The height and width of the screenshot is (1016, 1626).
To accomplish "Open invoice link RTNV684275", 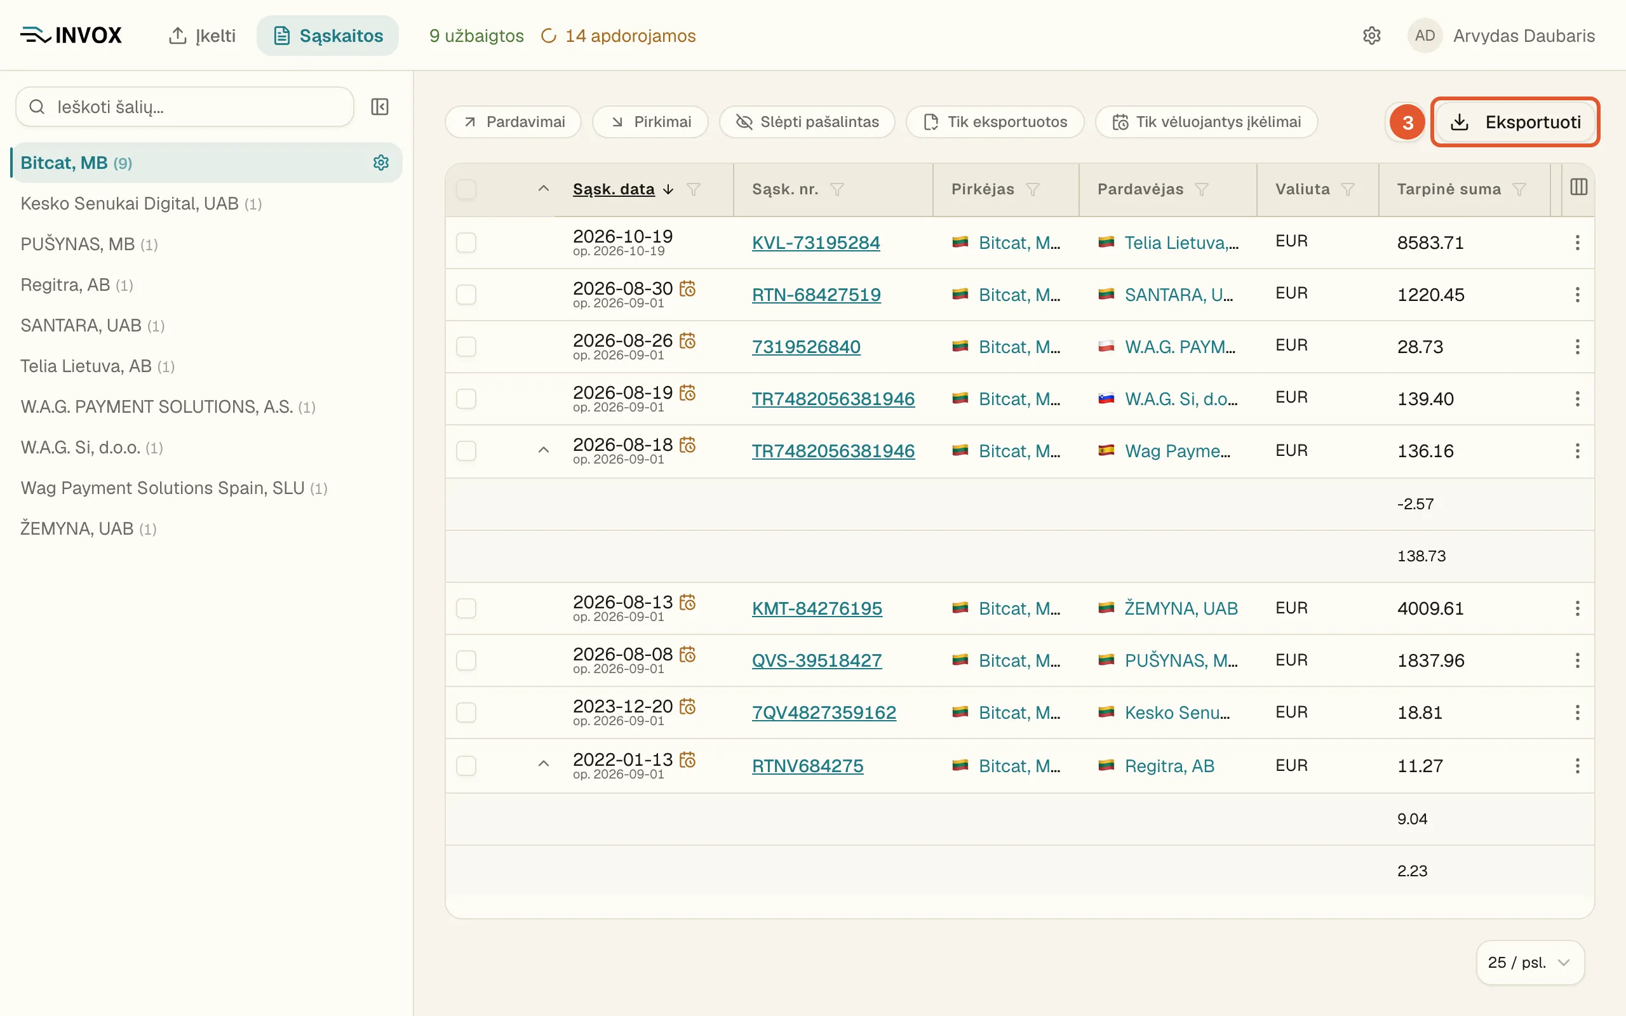I will click(808, 766).
